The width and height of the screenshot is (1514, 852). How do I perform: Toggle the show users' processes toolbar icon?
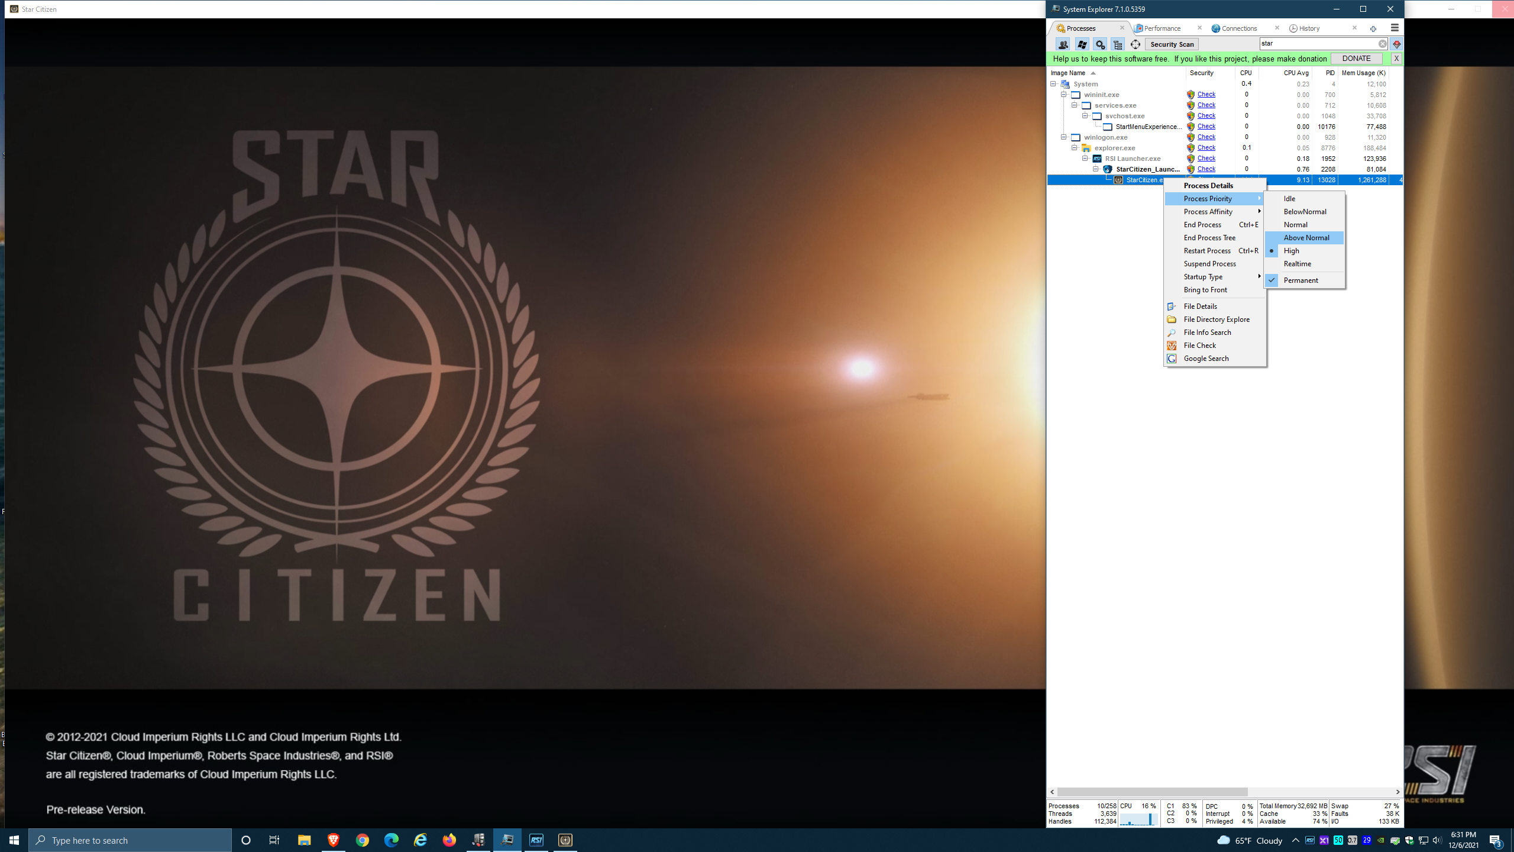point(1063,44)
